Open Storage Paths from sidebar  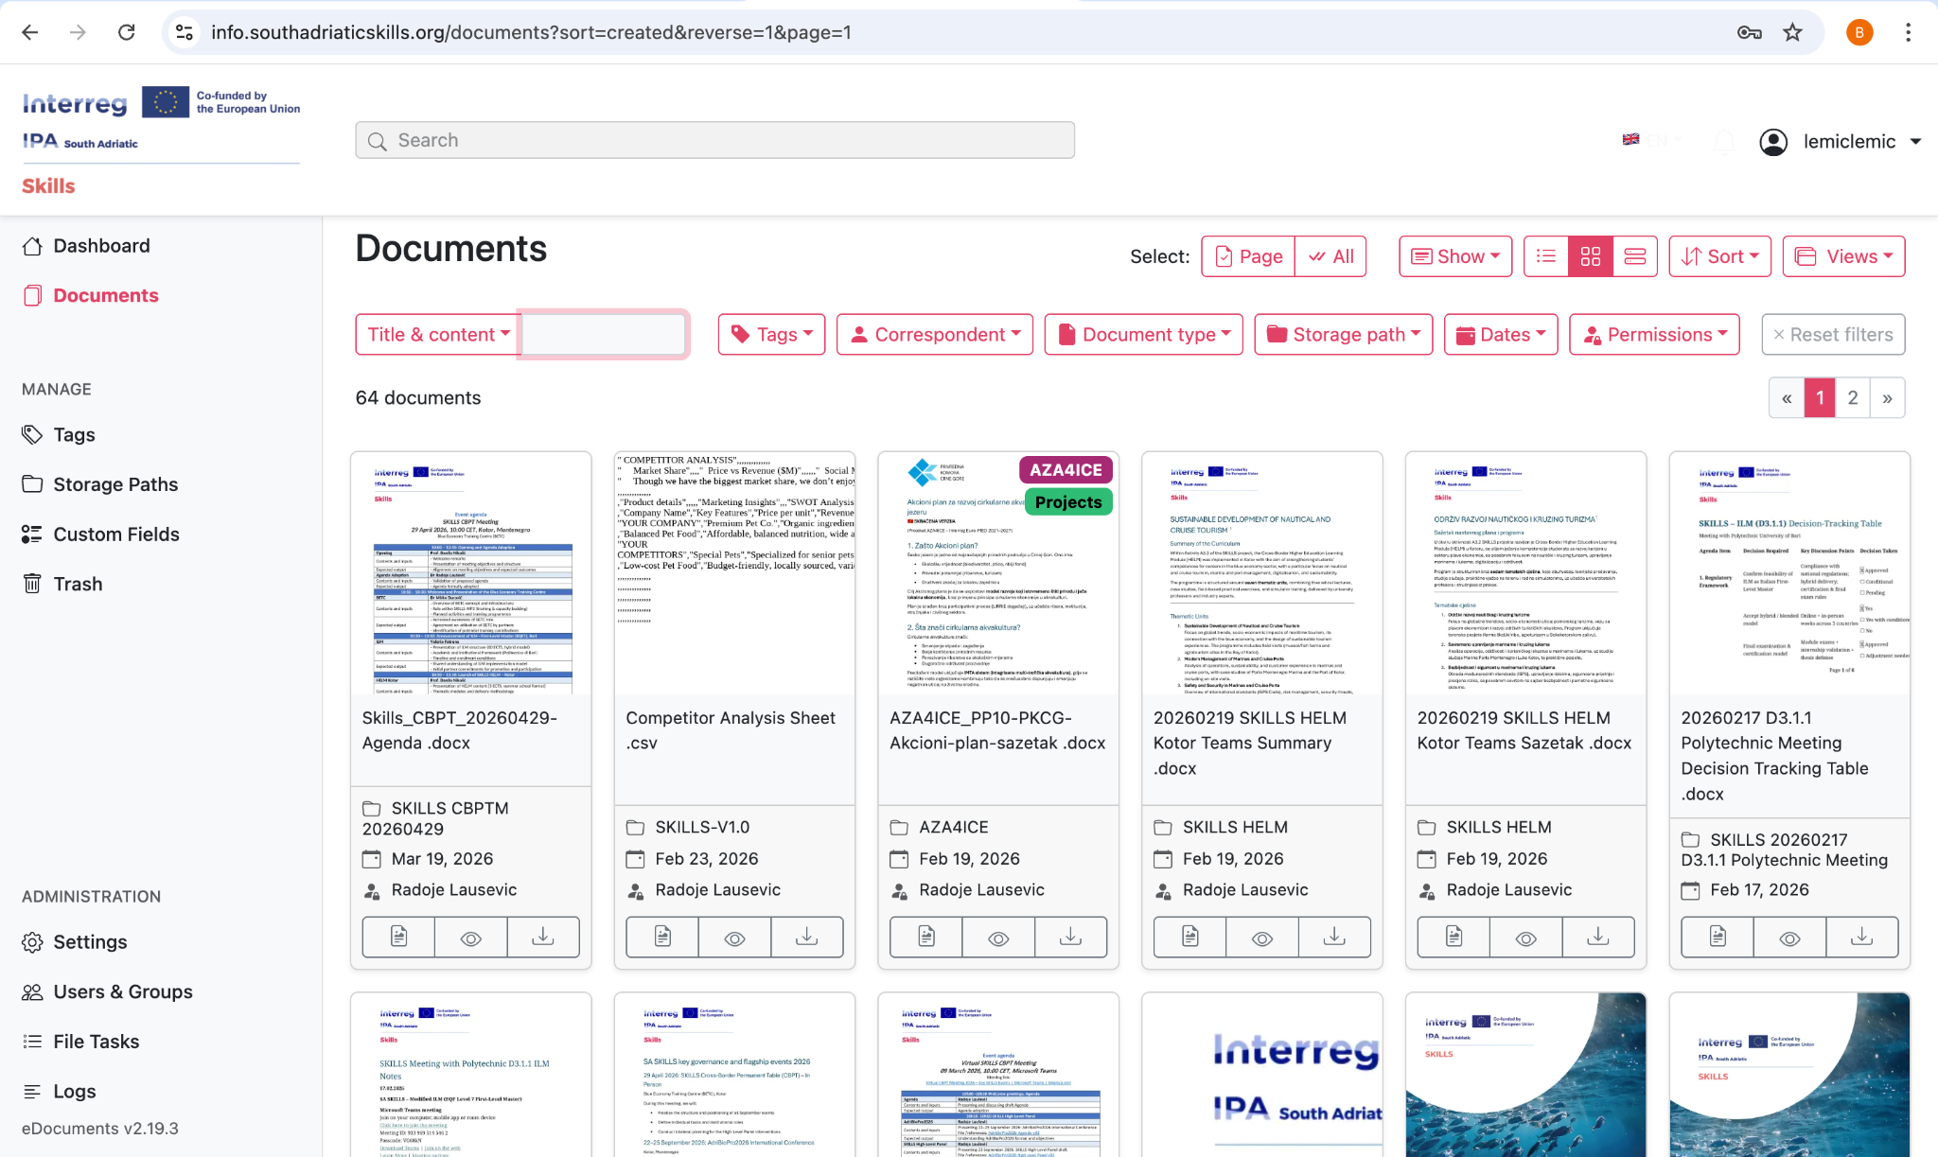(x=115, y=483)
